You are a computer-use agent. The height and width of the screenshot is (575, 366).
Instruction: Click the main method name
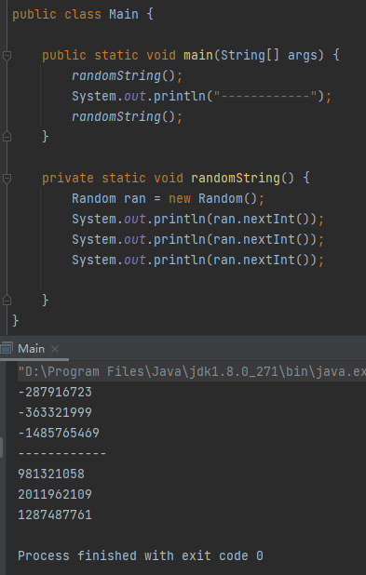[198, 56]
